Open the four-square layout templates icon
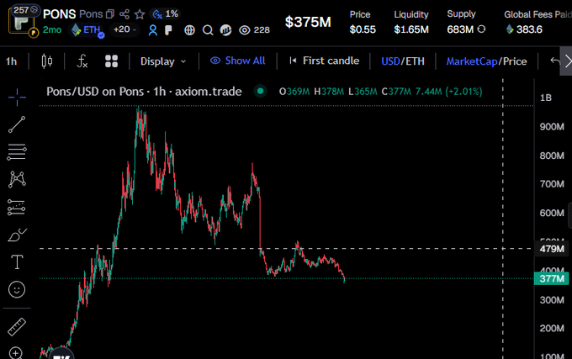 (x=111, y=61)
